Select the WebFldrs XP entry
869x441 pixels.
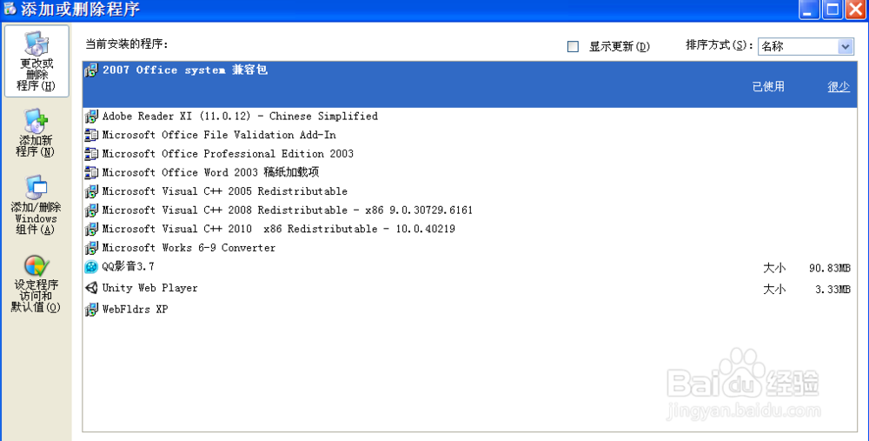point(469,310)
